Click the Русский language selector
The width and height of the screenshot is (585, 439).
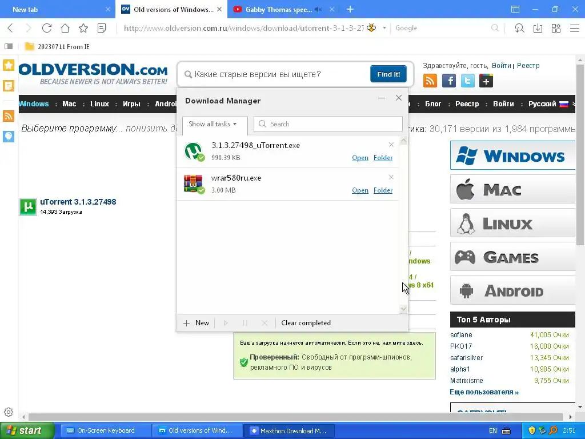[548, 104]
